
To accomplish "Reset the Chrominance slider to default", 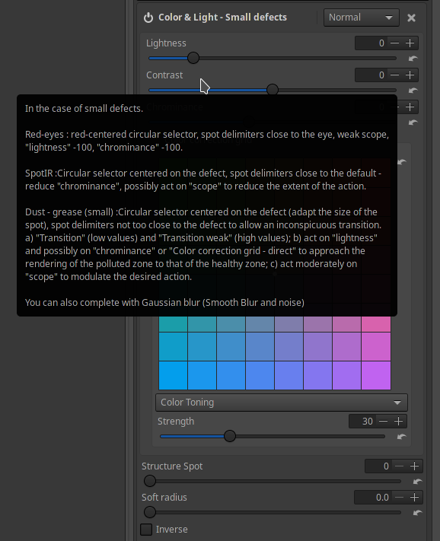I will click(x=413, y=123).
